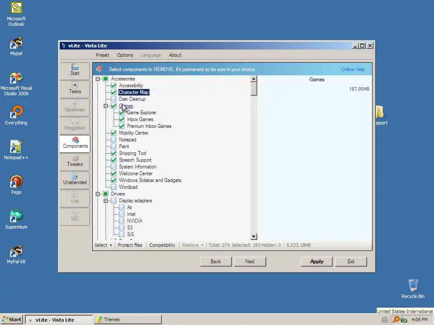
Task: Check the NVIDIA driver checkbox
Action: [x=122, y=221]
